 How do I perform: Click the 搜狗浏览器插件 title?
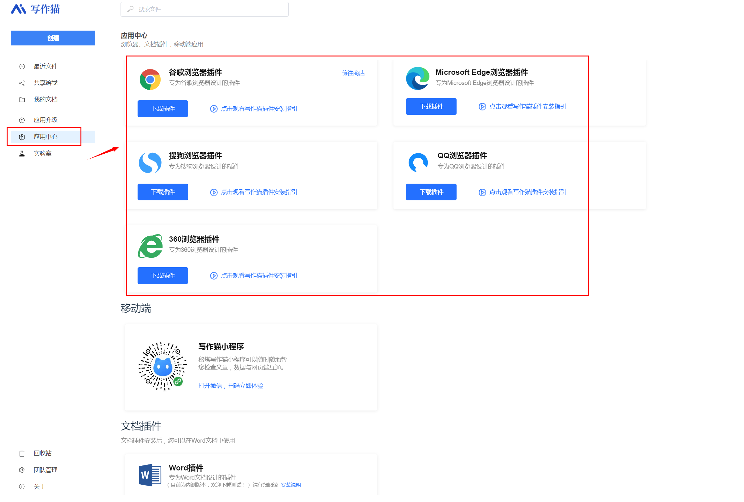(x=195, y=156)
